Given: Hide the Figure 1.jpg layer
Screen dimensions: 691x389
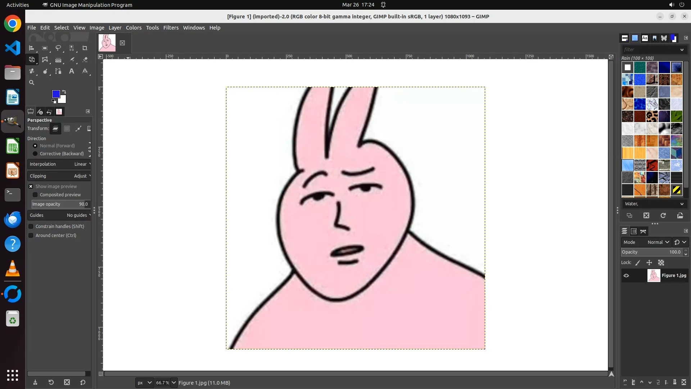Looking at the screenshot, I should coord(626,276).
